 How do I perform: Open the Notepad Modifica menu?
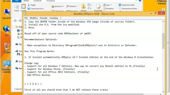click(x=34, y=18)
